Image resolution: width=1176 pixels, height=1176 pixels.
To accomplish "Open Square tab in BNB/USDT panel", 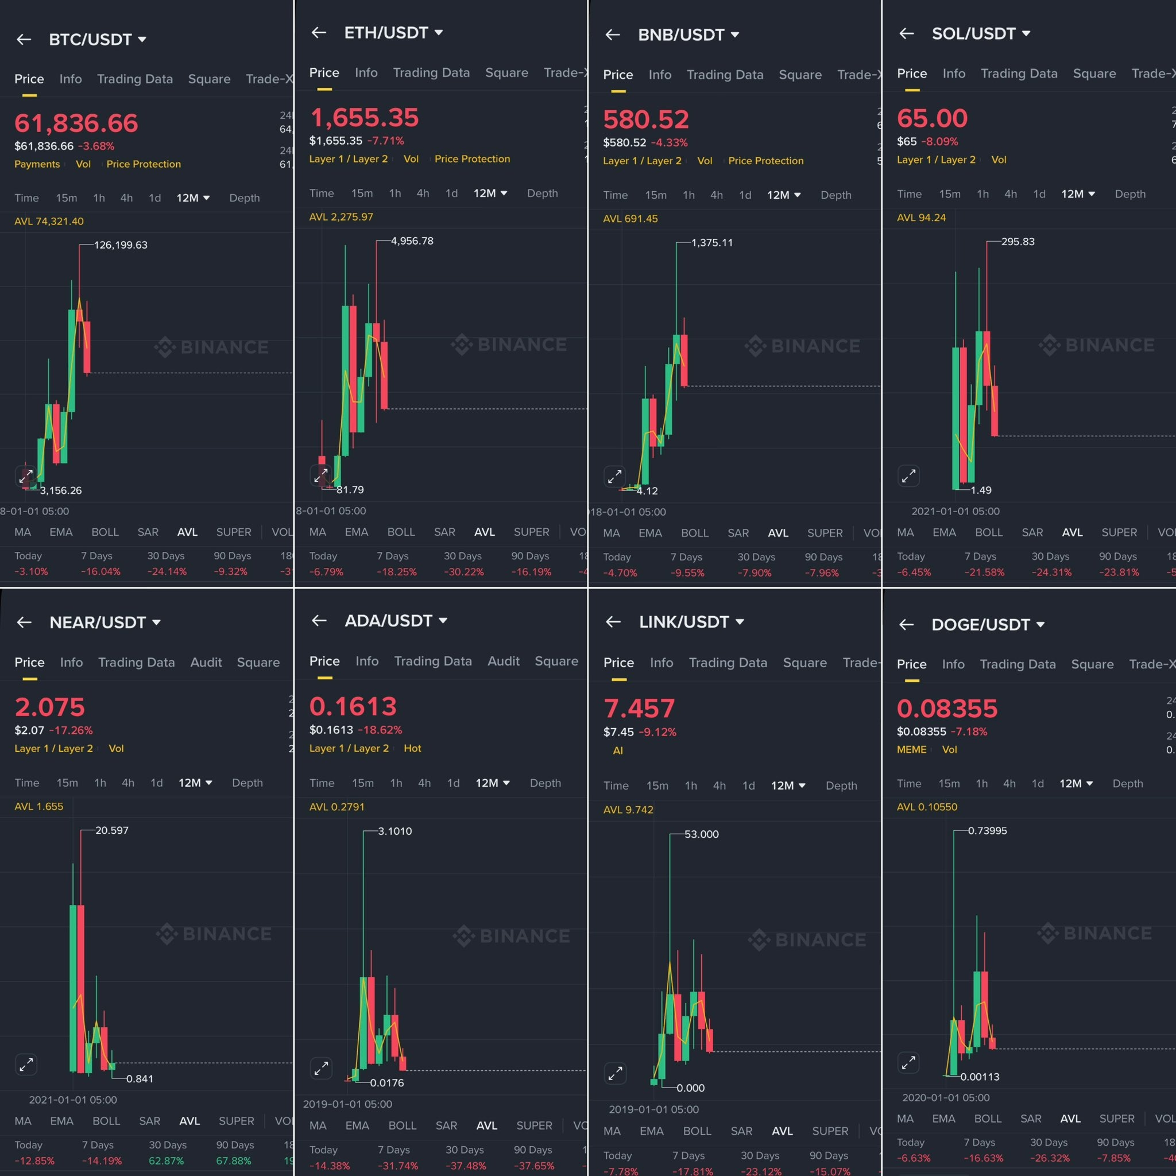I will (800, 74).
